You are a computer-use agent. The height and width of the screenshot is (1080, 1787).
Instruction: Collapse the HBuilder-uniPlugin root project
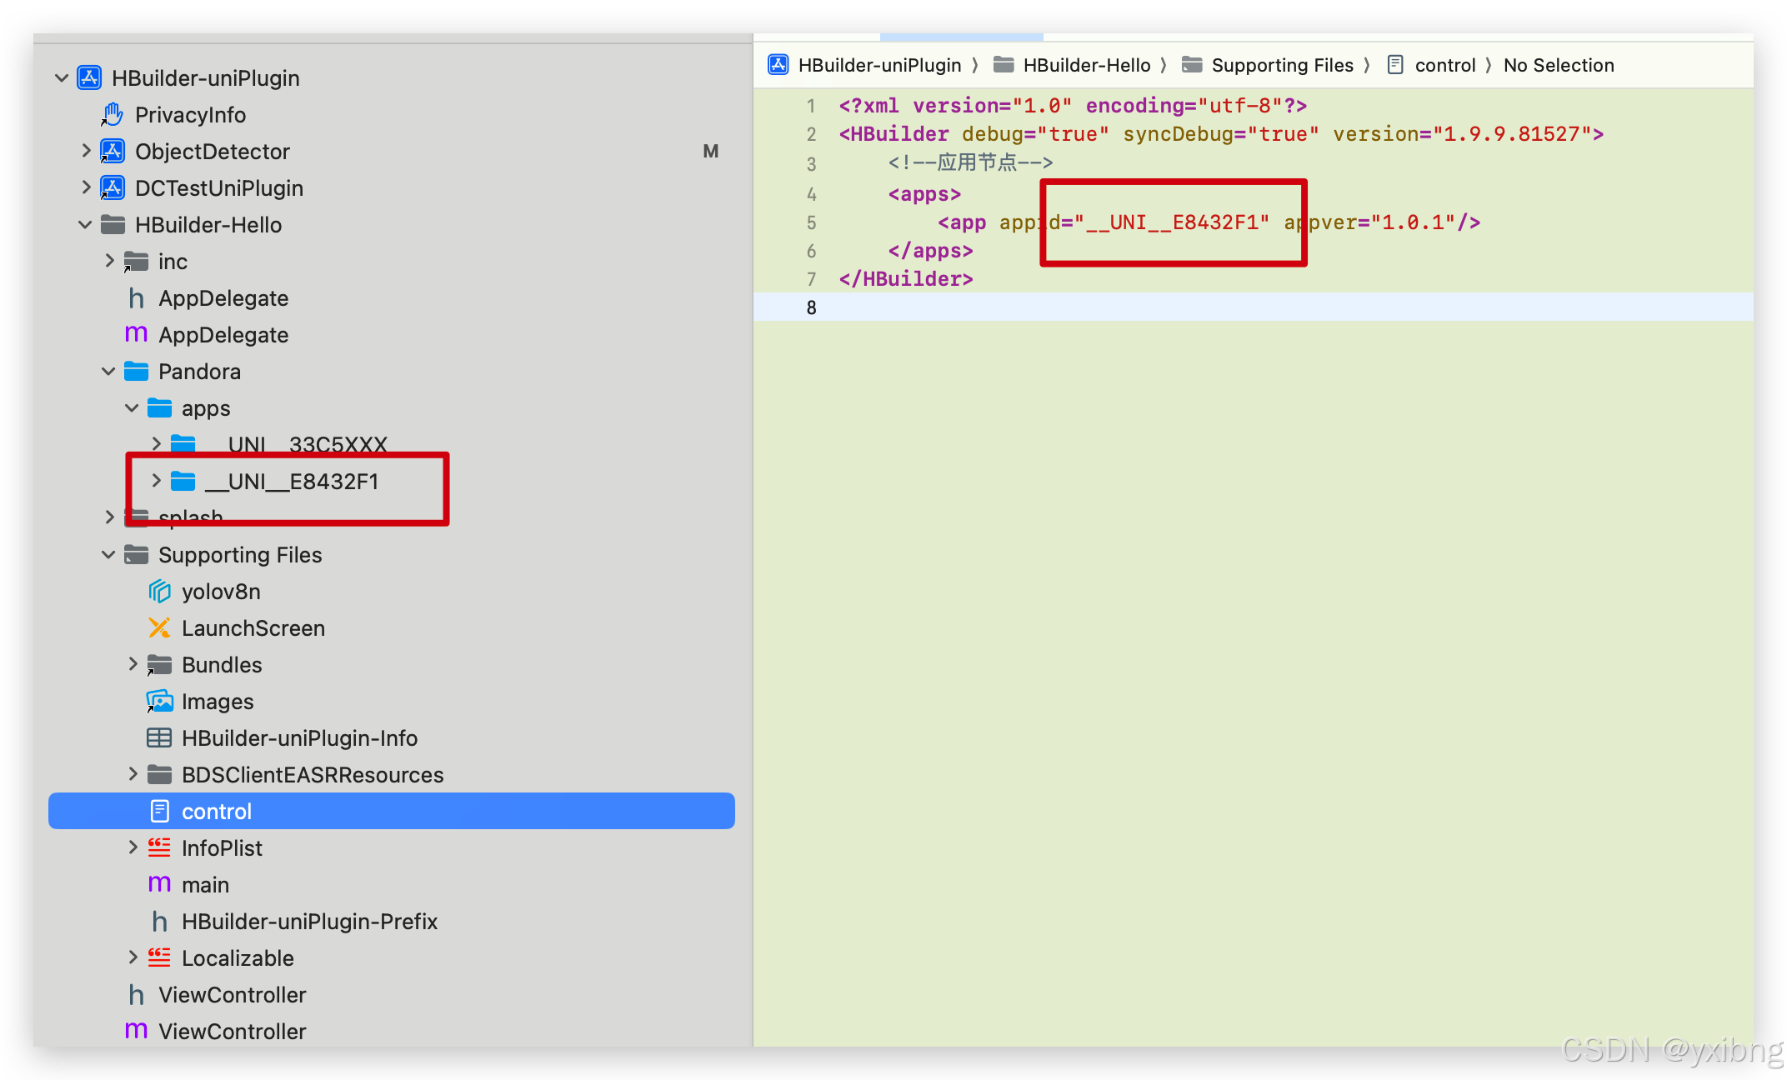click(62, 78)
